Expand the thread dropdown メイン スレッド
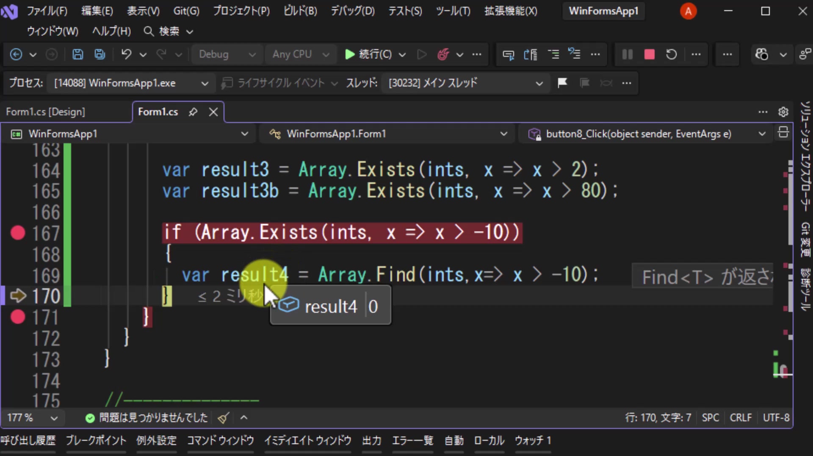This screenshot has height=456, width=813. [x=465, y=83]
